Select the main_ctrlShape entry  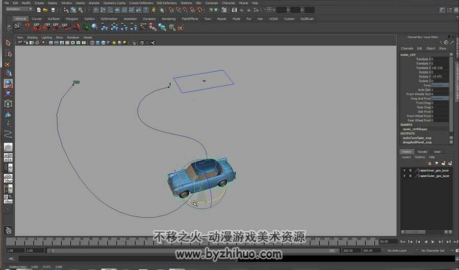(x=415, y=129)
